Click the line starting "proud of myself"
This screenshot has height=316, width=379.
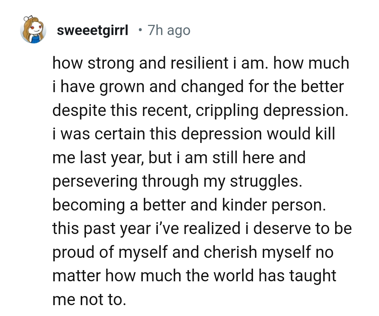[x=193, y=252]
